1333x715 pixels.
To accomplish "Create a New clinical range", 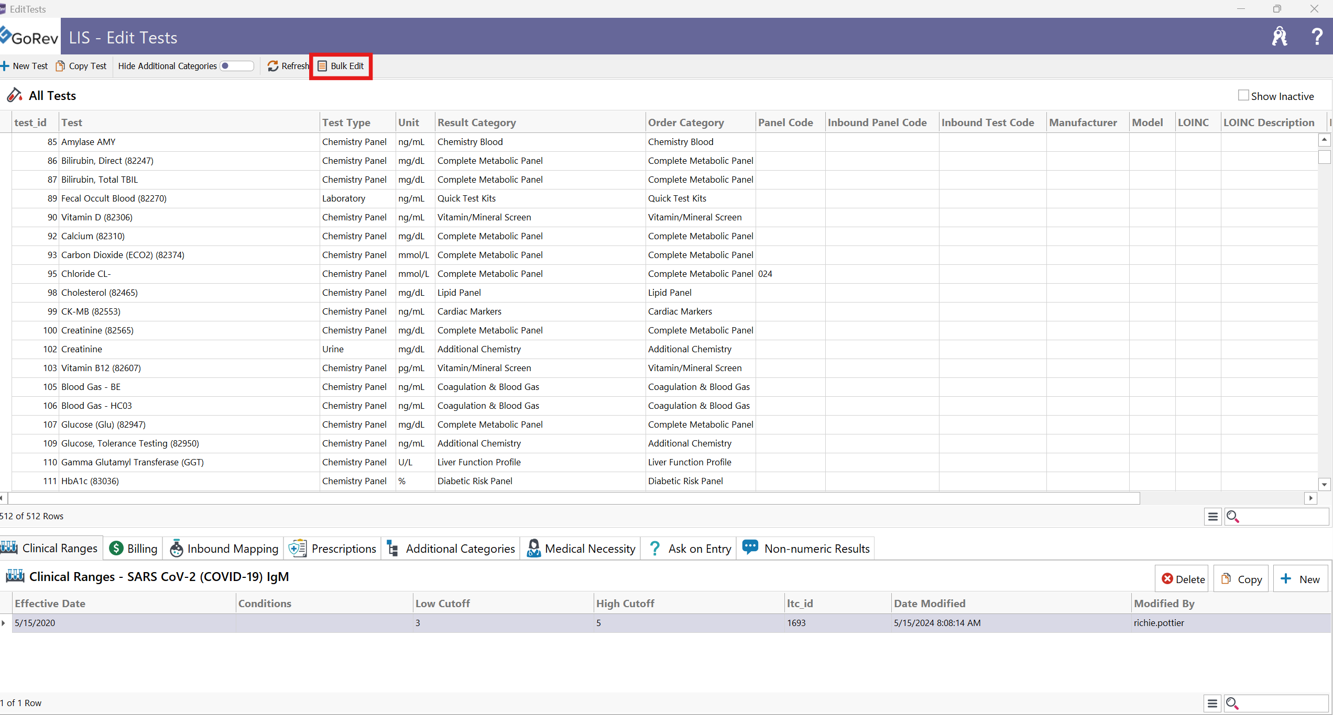I will pyautogui.click(x=1300, y=579).
